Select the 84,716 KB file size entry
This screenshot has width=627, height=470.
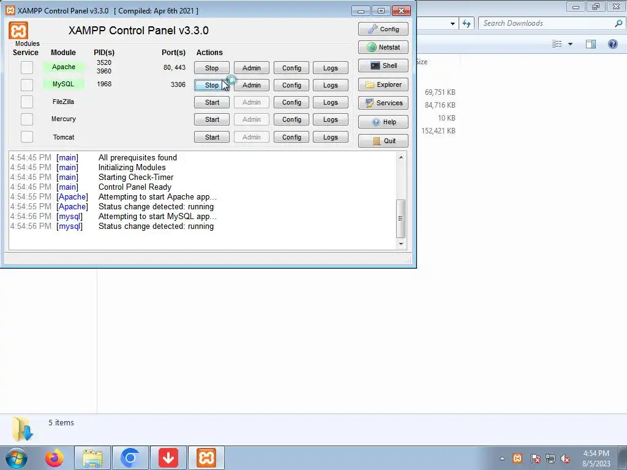[x=440, y=105]
